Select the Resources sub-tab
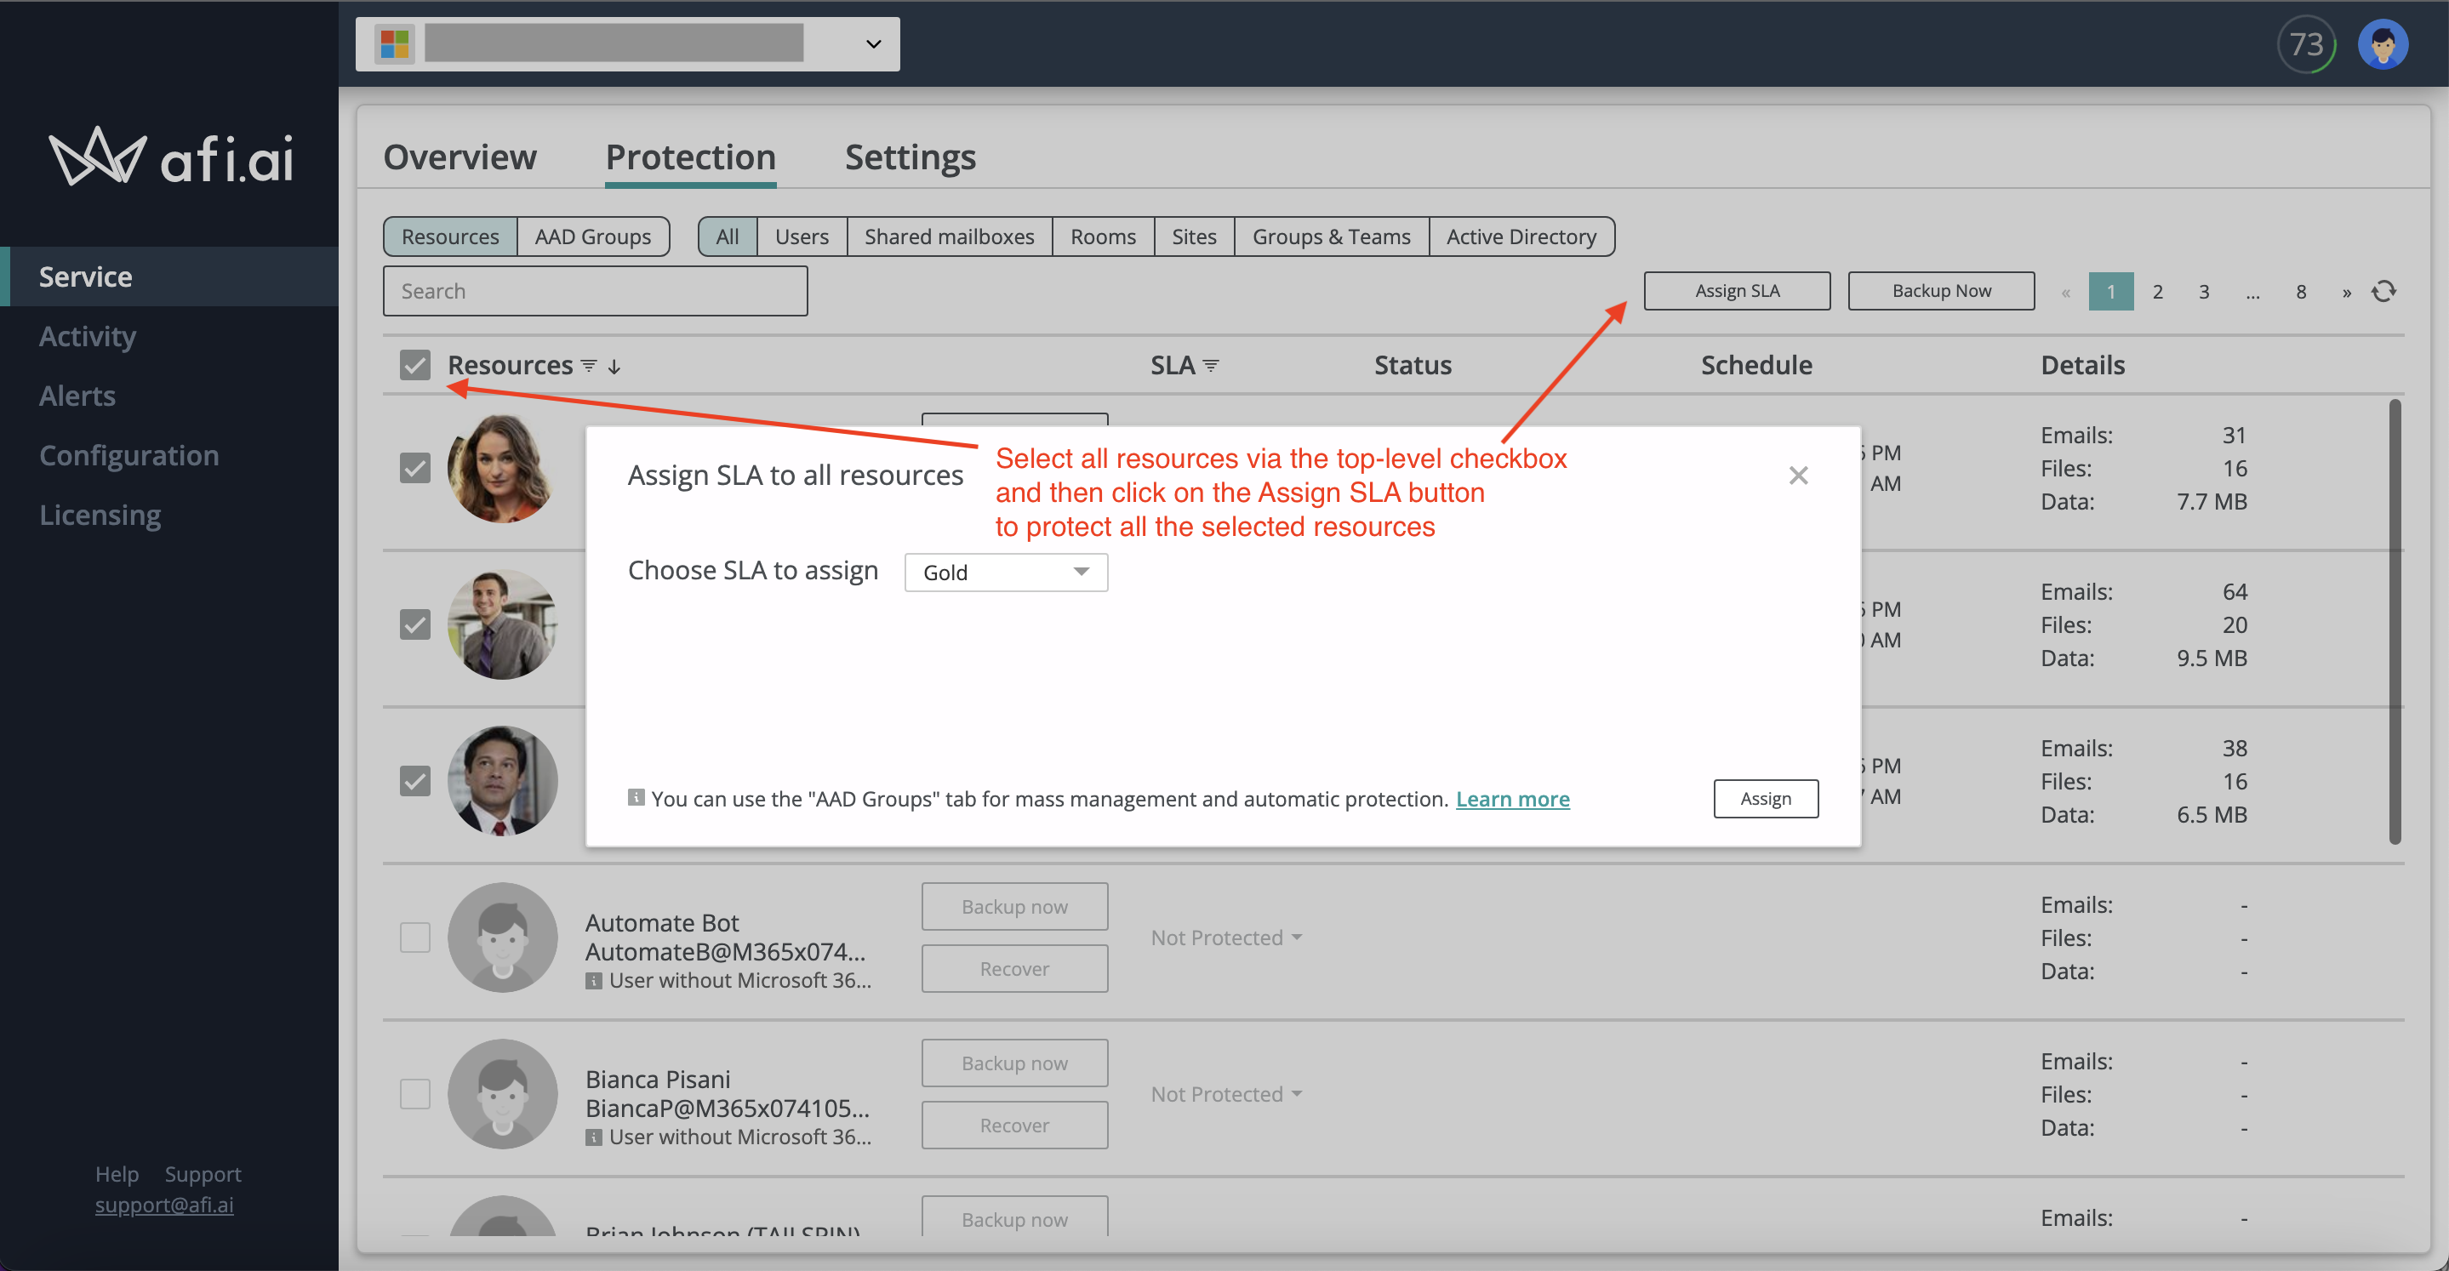This screenshot has height=1271, width=2449. coord(449,237)
